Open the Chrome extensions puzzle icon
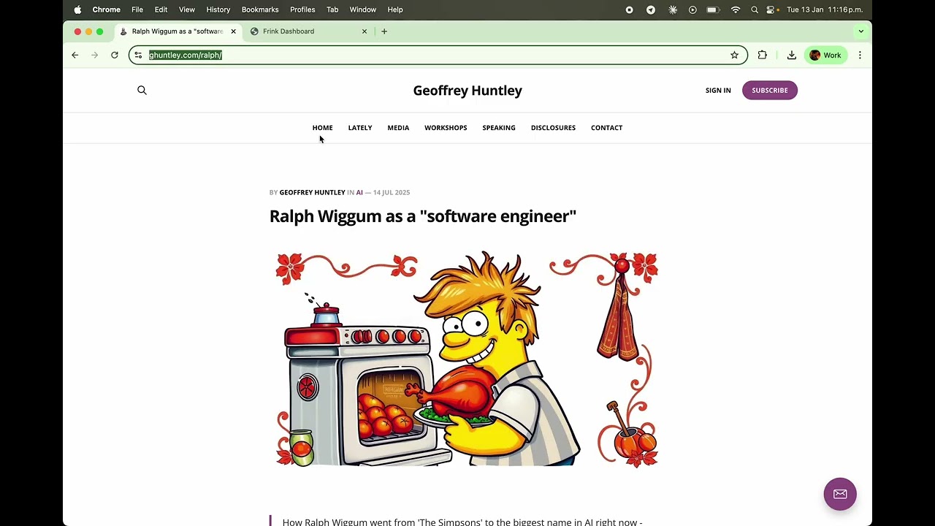The image size is (935, 526). point(763,55)
